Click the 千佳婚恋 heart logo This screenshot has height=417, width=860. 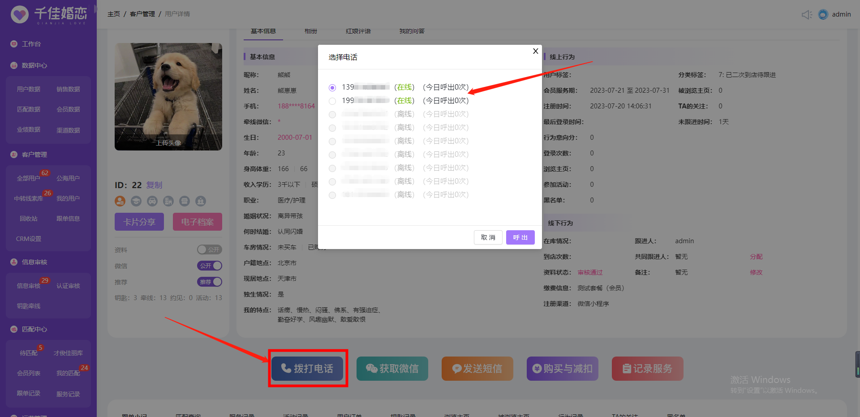[20, 14]
